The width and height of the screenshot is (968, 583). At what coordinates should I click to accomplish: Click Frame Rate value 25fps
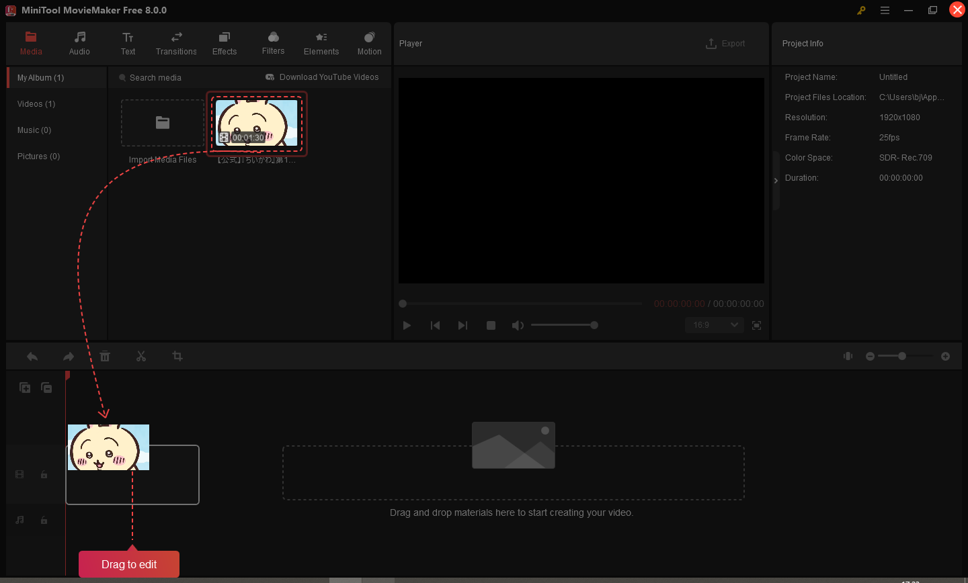coord(889,138)
